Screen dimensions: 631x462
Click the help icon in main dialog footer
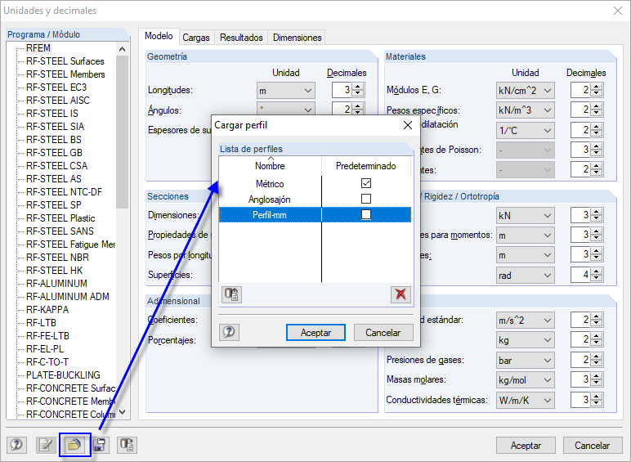click(x=16, y=445)
